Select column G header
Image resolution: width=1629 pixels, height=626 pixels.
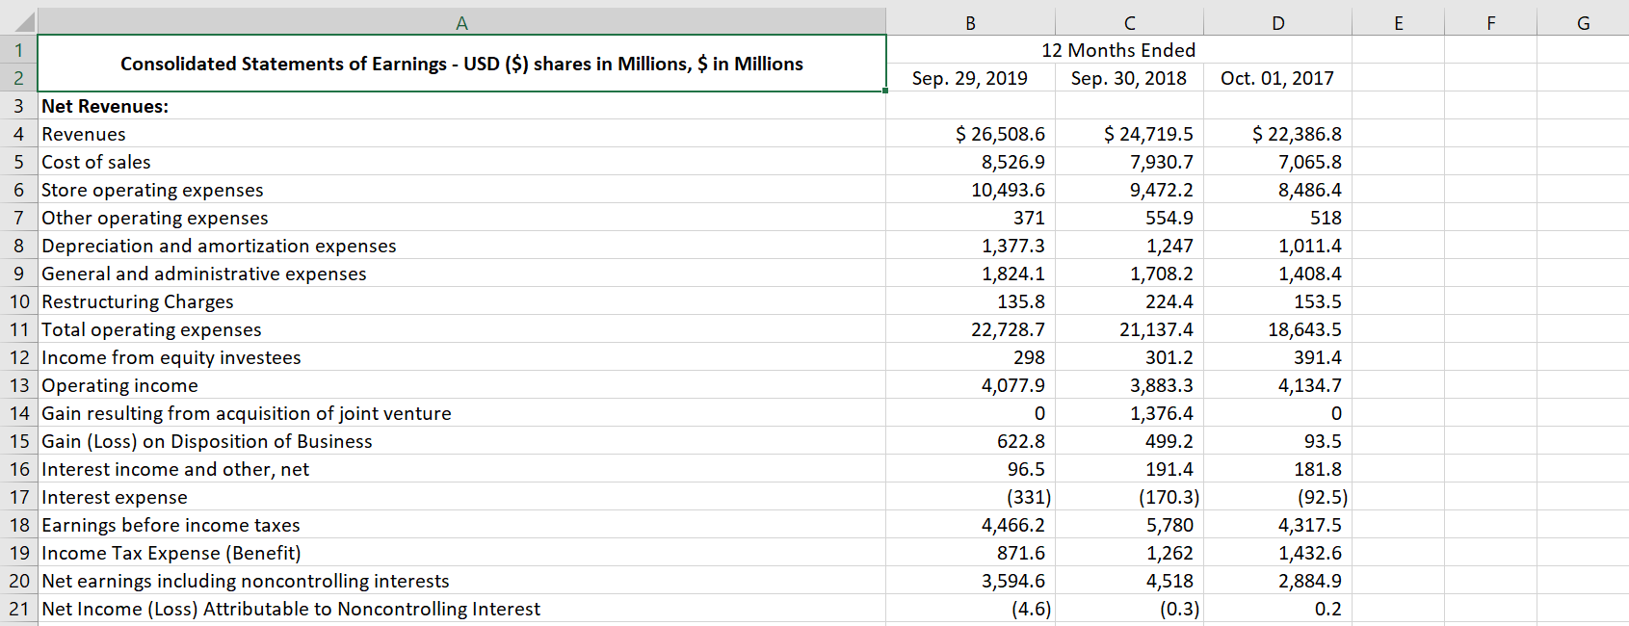click(1583, 22)
